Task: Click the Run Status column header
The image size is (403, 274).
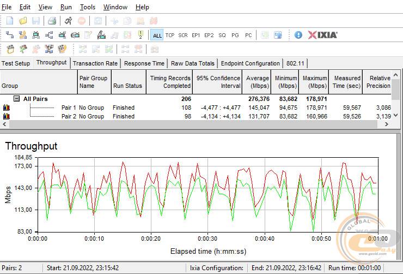Action: (129, 82)
